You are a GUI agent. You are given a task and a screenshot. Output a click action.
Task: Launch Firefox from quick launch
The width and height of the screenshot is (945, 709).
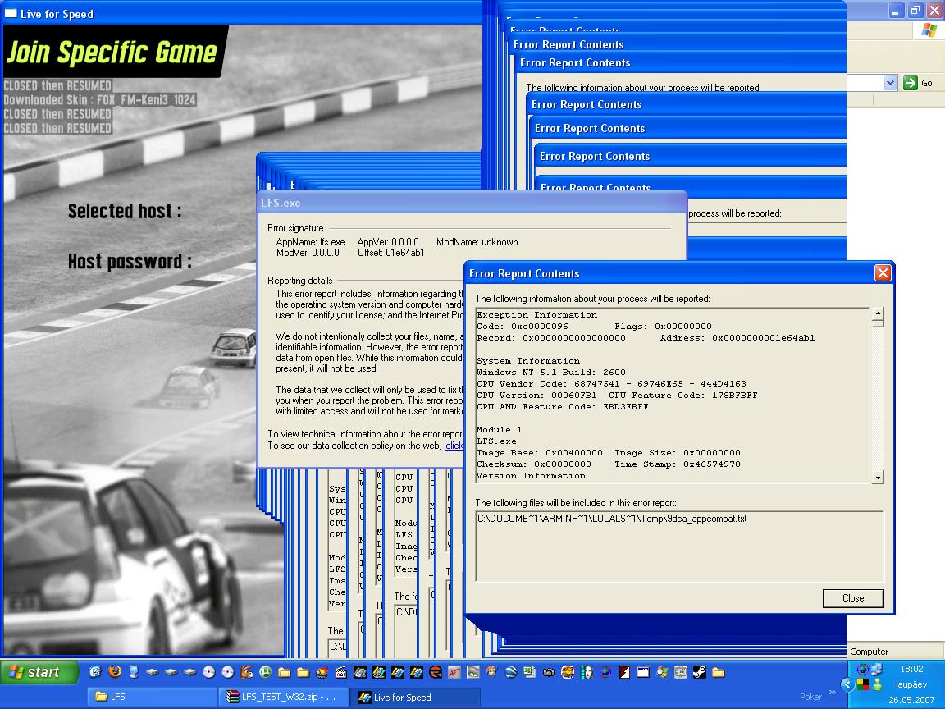pyautogui.click(x=115, y=671)
